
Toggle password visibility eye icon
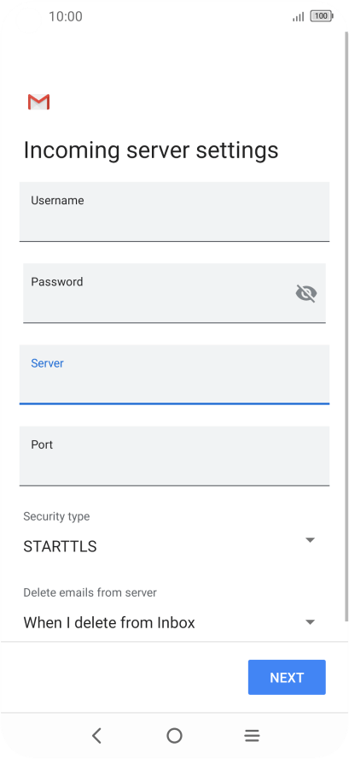(x=306, y=293)
